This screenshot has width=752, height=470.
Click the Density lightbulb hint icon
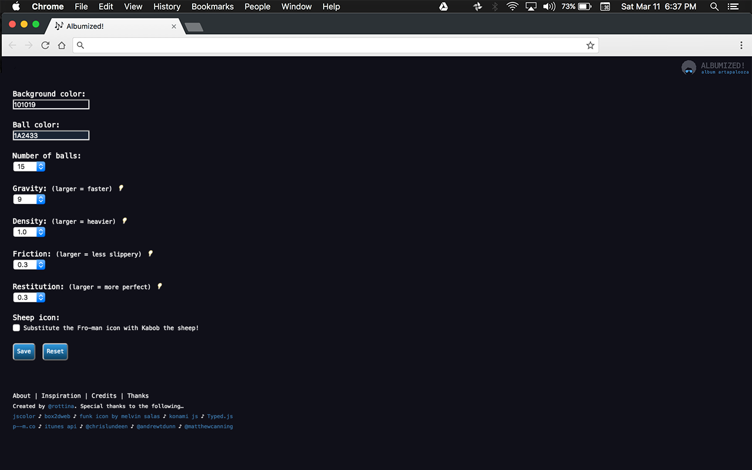tap(125, 221)
